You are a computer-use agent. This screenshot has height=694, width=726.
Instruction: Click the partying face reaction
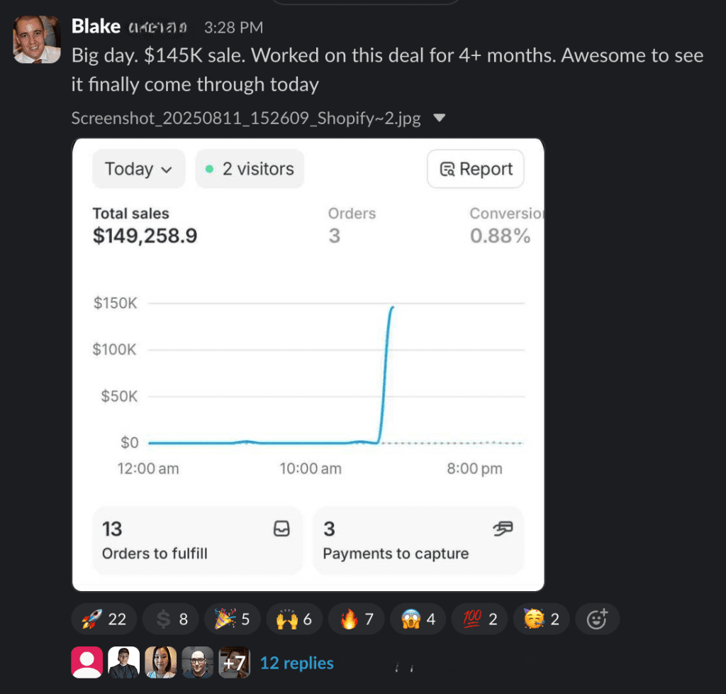coord(542,619)
